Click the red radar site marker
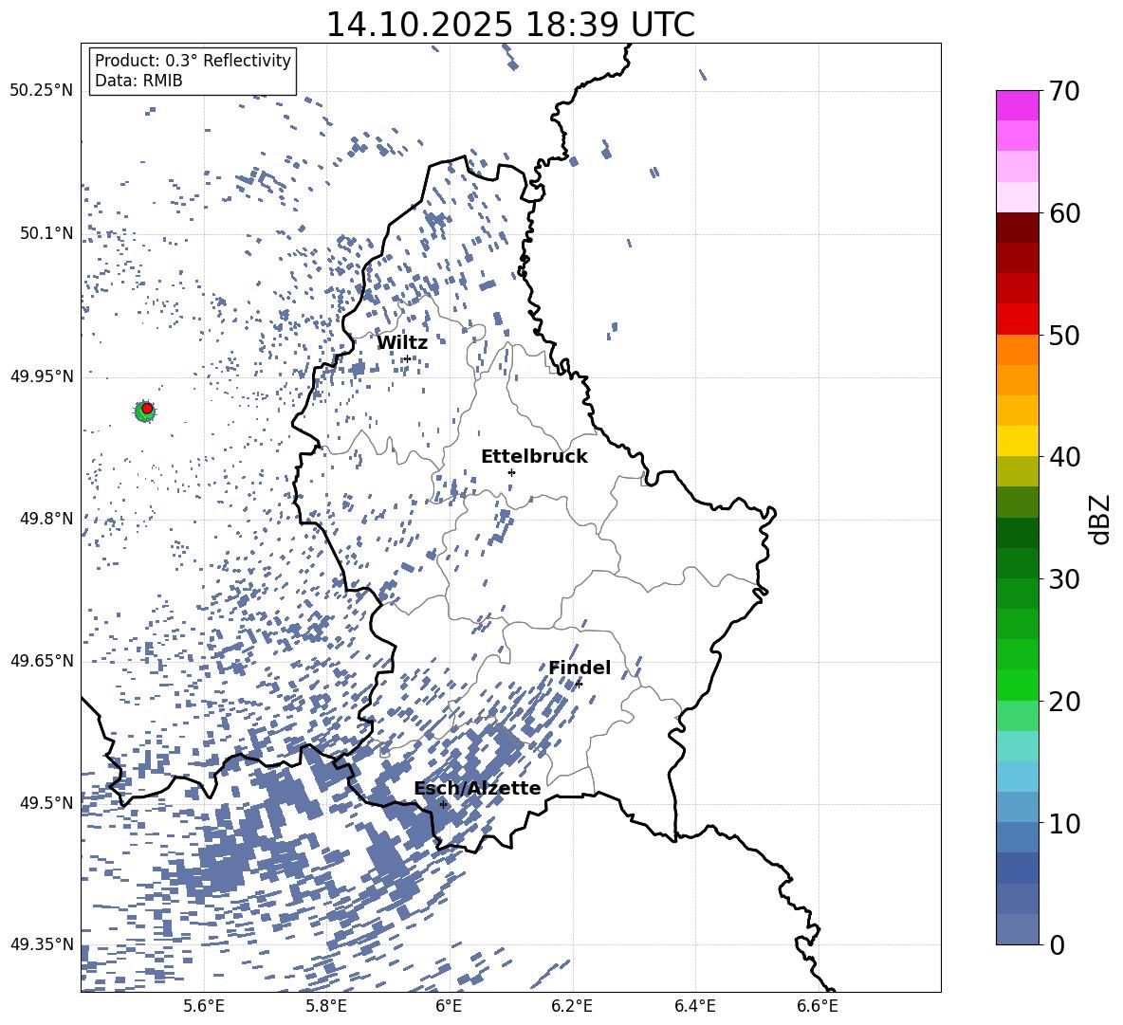The height and width of the screenshot is (1025, 1123). (147, 408)
